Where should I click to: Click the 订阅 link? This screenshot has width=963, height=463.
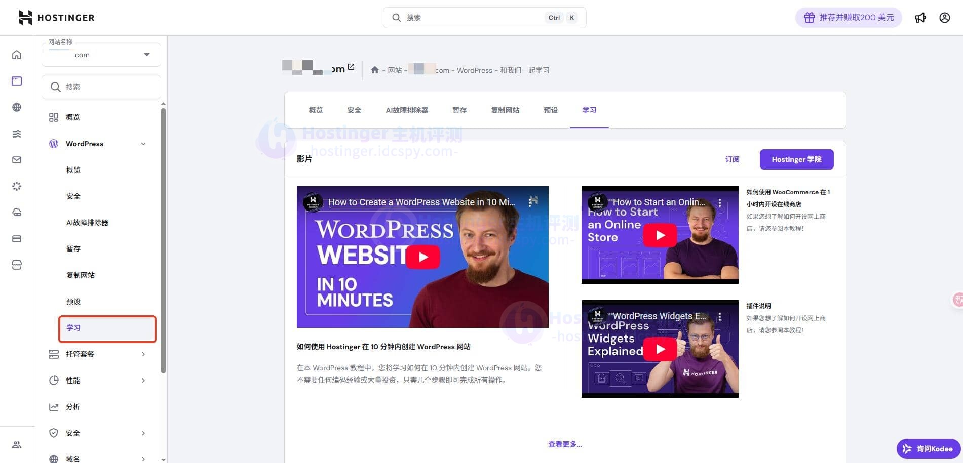pyautogui.click(x=731, y=159)
